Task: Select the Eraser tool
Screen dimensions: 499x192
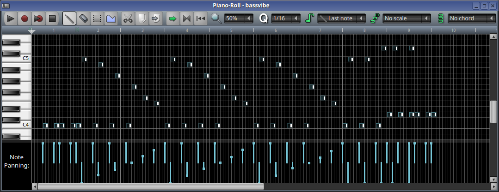Action: pos(83,18)
